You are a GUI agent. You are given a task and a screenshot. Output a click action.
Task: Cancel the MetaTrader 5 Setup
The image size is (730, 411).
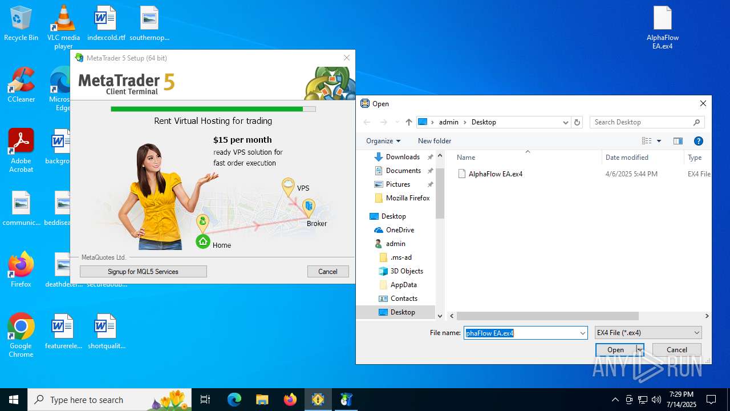[328, 272]
